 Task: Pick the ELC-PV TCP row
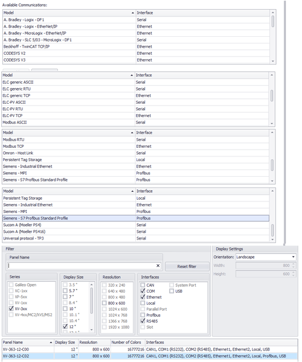[135, 116]
